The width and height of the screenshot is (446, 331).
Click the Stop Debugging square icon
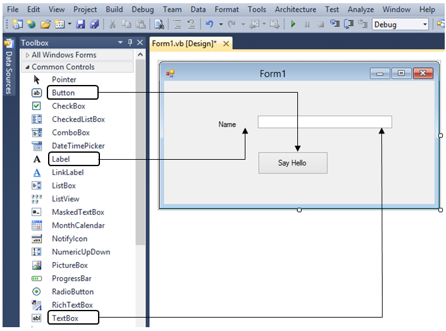point(321,24)
